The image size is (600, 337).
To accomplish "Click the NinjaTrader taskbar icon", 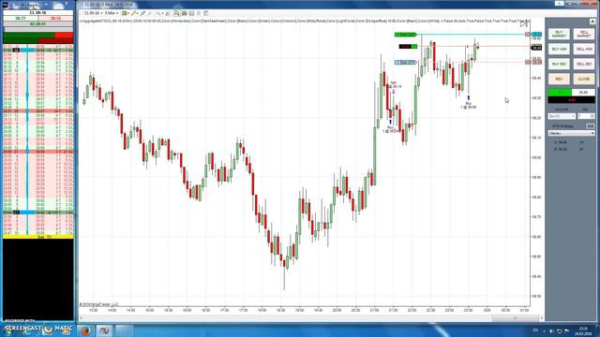I will coord(104,330).
